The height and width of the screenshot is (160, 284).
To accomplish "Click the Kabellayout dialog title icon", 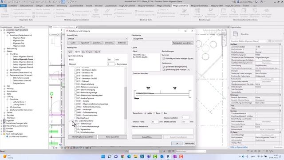I will pos(67,31).
